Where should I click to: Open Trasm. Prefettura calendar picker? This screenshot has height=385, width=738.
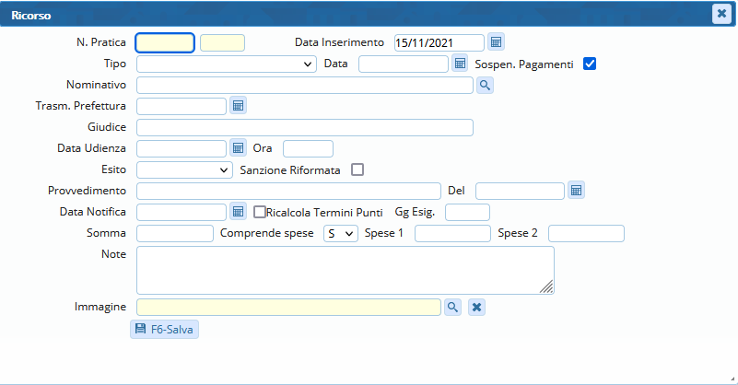coord(238,106)
